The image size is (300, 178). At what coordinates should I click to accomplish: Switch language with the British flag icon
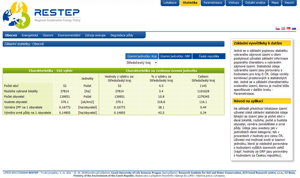coord(283,28)
